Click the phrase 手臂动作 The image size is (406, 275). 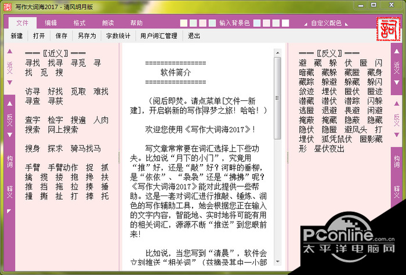pyautogui.click(x=63, y=168)
